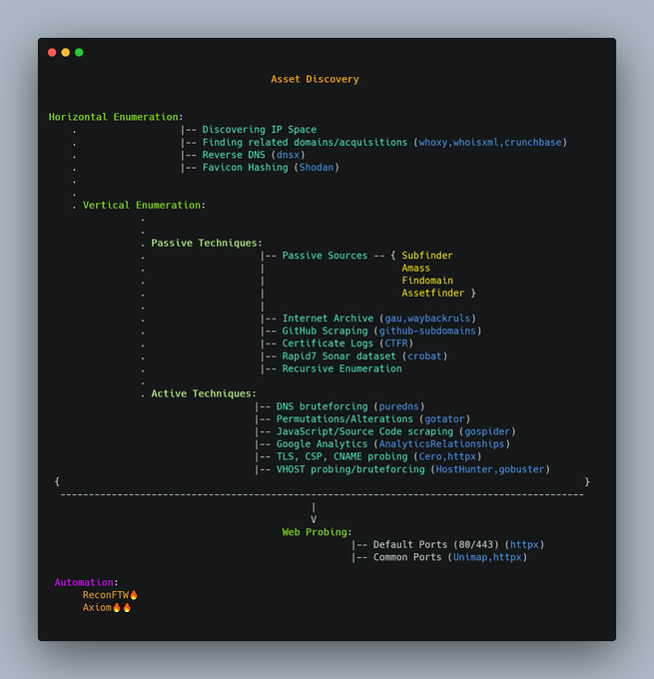
Task: Click 'JavaScript/Source Code scraping' entry
Action: (x=364, y=431)
